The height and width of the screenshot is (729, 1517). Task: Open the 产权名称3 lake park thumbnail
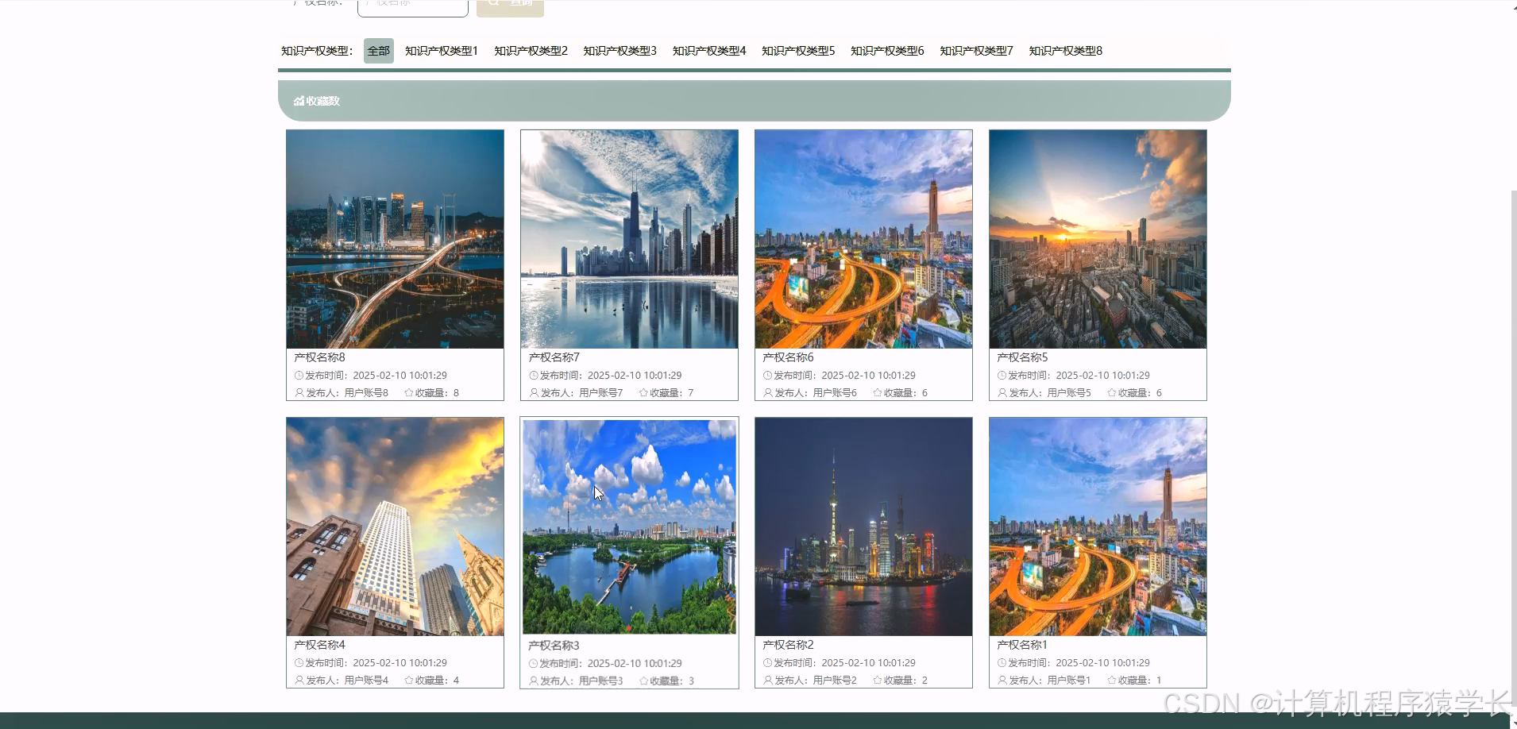tap(629, 527)
